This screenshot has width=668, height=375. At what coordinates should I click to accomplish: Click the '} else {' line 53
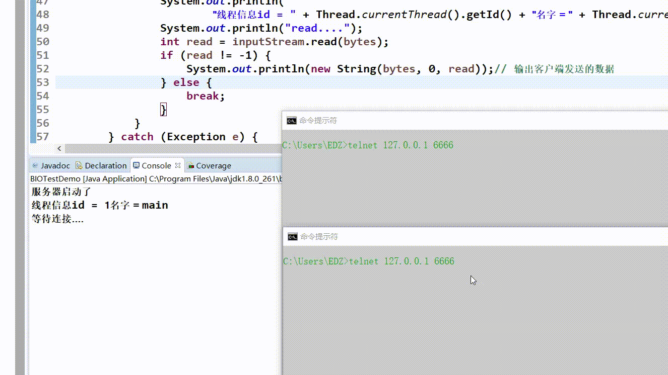(x=186, y=82)
